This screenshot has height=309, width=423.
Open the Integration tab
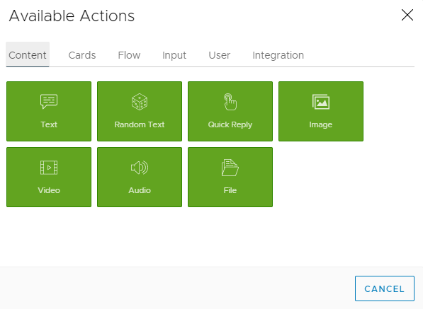(278, 55)
